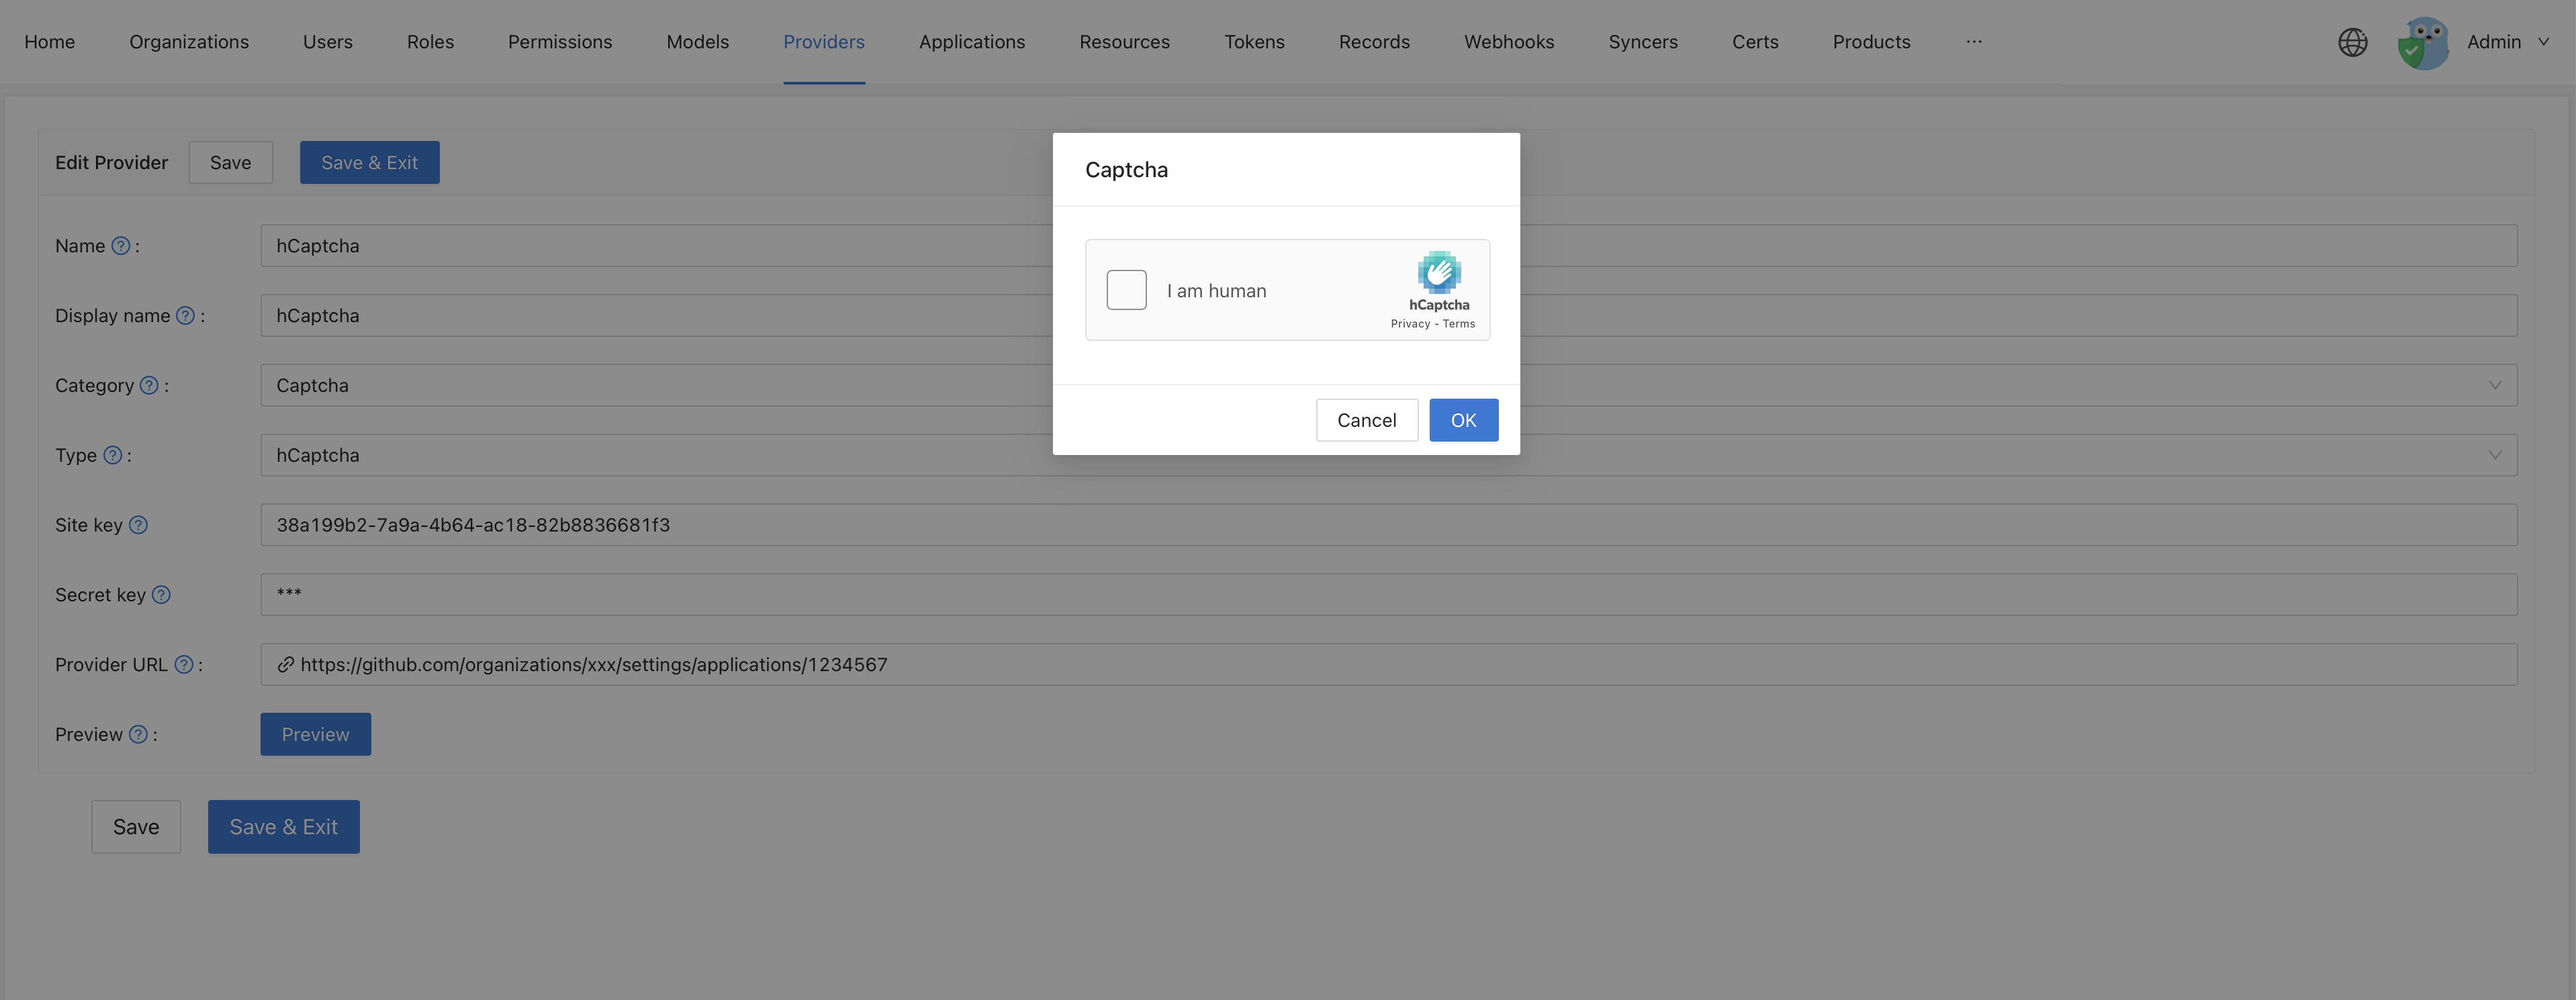Open the Type dropdown

pyautogui.click(x=2496, y=454)
